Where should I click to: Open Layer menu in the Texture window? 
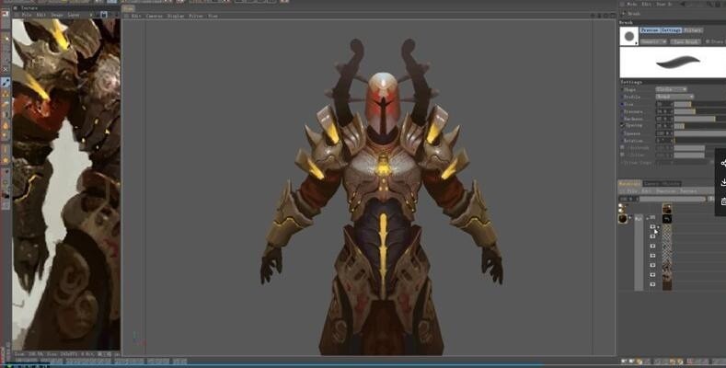(x=74, y=15)
